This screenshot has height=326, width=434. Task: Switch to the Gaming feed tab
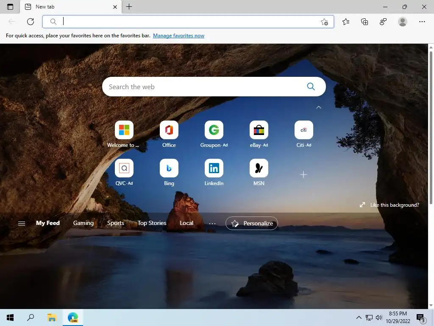click(x=83, y=223)
